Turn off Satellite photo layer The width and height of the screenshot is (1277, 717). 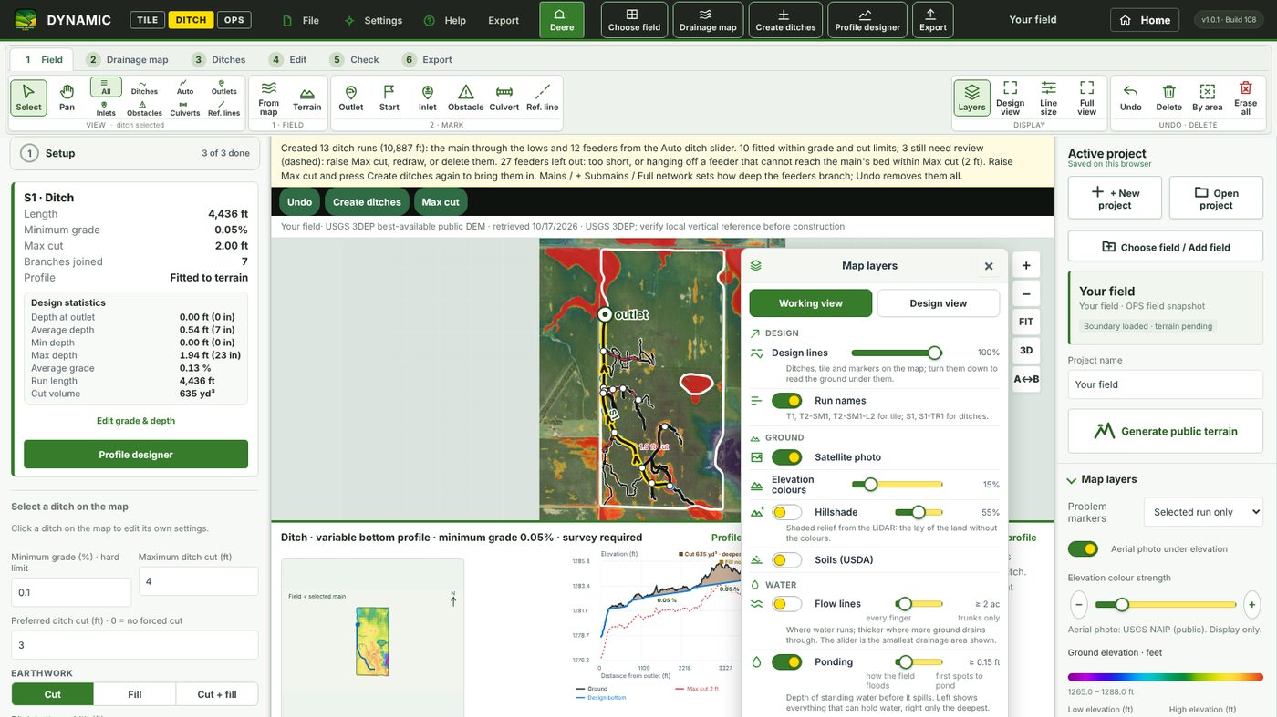pos(786,457)
